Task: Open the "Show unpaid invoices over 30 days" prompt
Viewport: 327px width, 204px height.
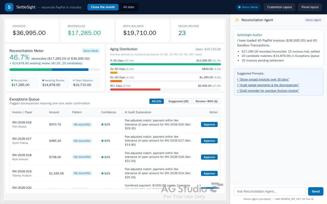Action: tap(263, 80)
